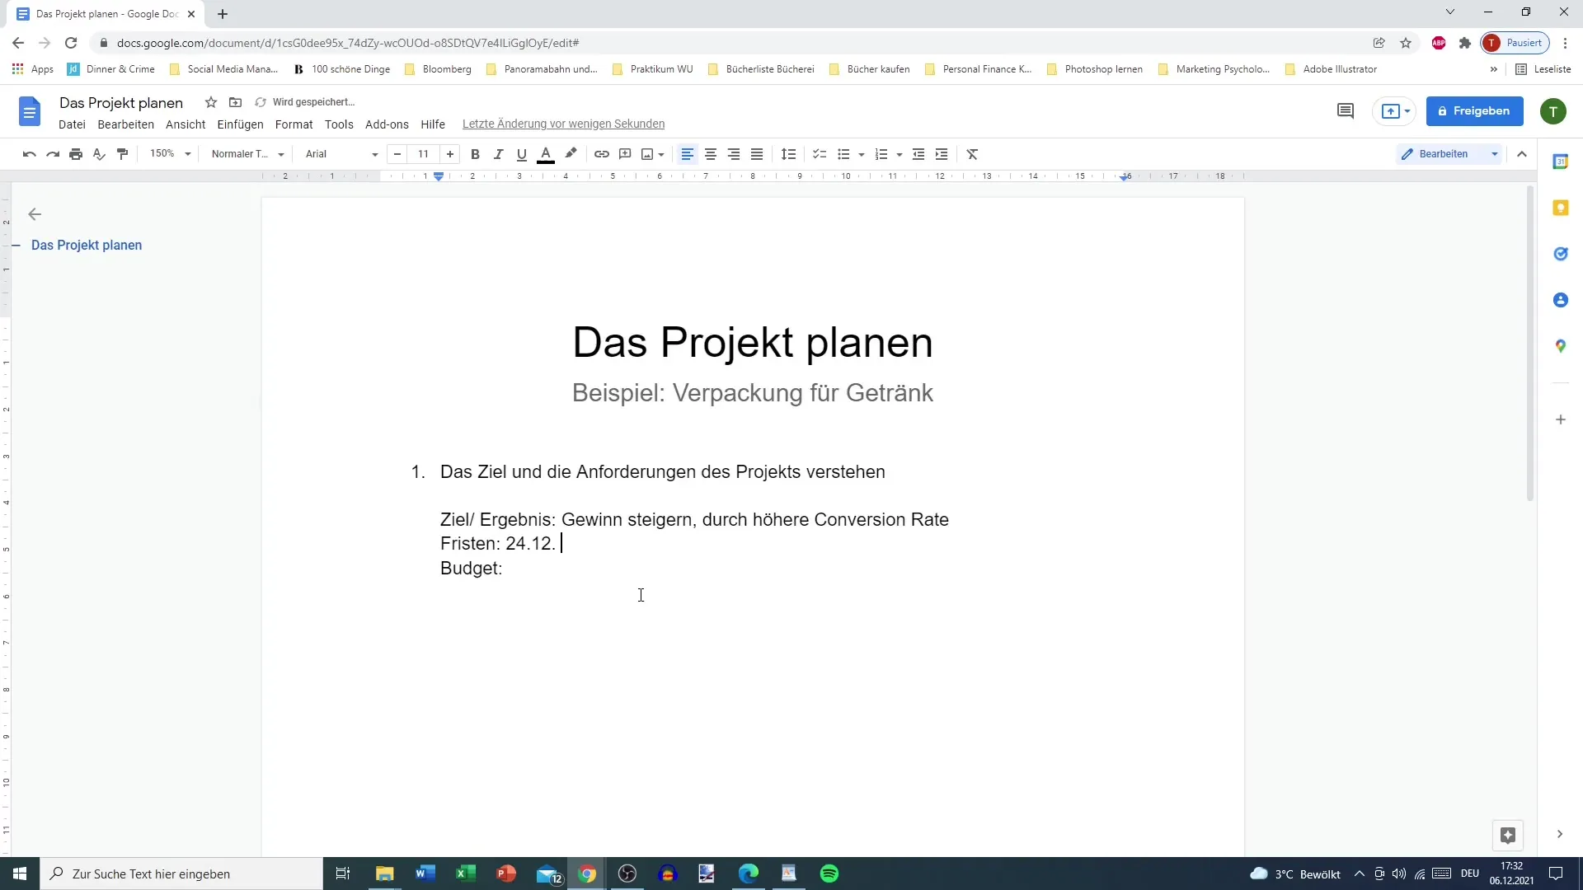Open the Add-ons menu
The width and height of the screenshot is (1583, 890).
coord(387,124)
